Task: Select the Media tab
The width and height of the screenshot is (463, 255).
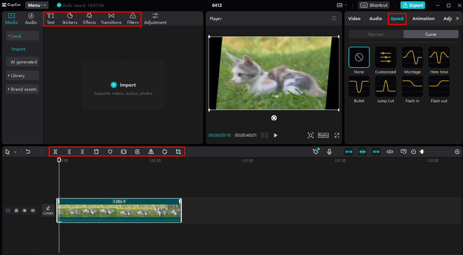Action: point(11,19)
